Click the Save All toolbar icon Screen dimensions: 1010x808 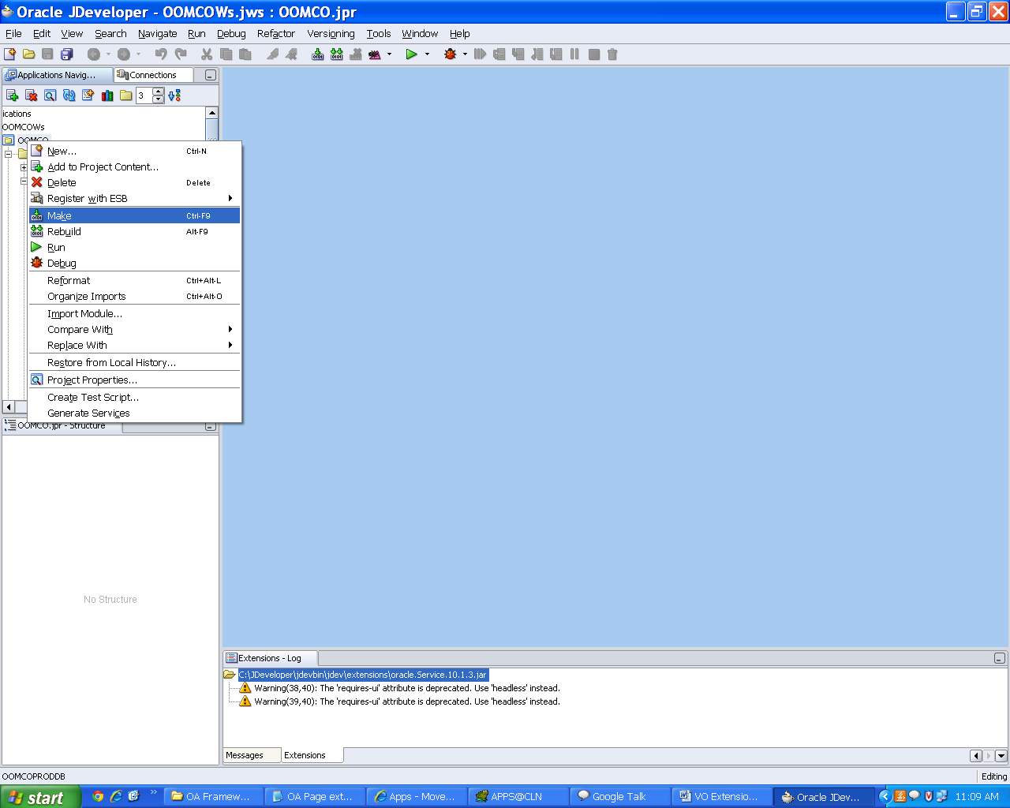pyautogui.click(x=66, y=54)
